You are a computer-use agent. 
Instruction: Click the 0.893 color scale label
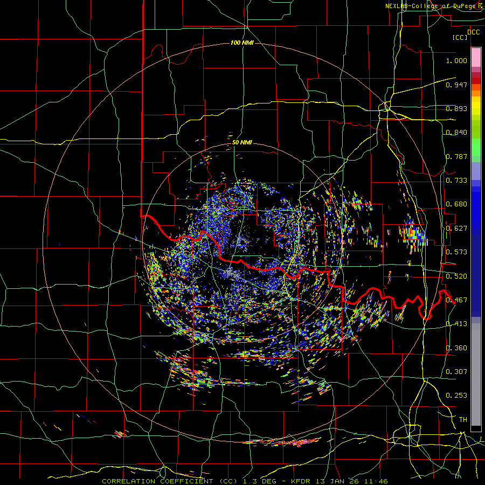click(456, 108)
